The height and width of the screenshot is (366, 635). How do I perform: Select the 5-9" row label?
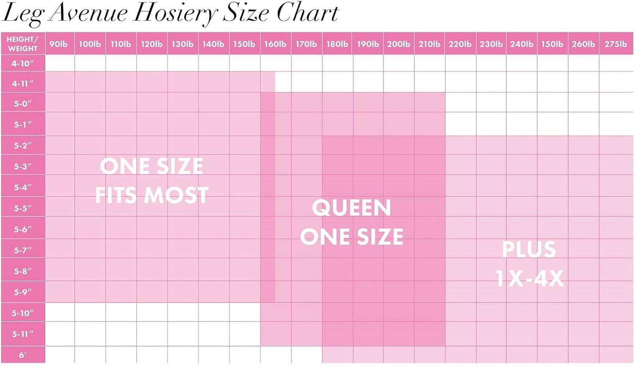23,292
